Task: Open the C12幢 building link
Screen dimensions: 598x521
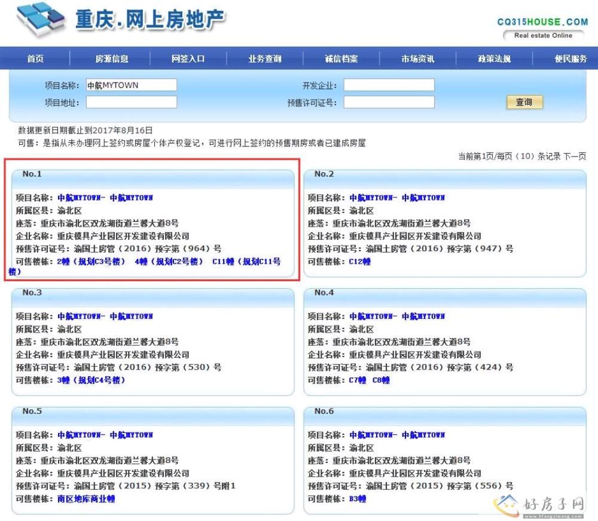Action: 359,261
